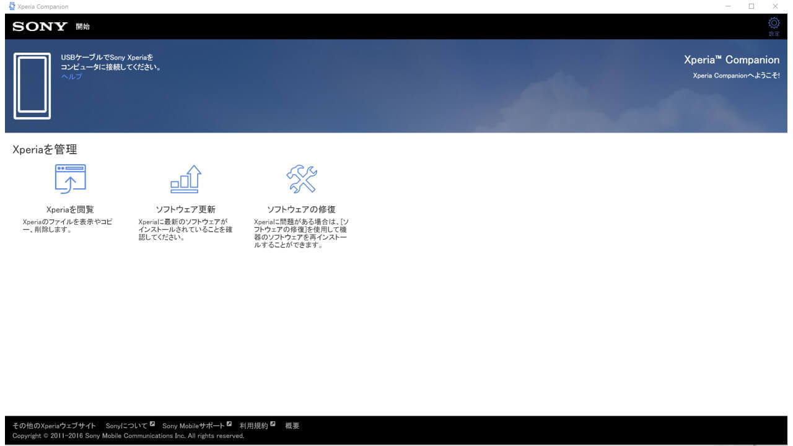Screen dimensions: 793x446
Task: Open the ヘルプ help link
Action: click(72, 76)
